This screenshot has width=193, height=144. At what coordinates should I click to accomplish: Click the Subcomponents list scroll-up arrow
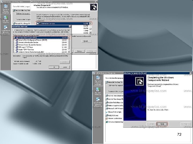coord(69,38)
